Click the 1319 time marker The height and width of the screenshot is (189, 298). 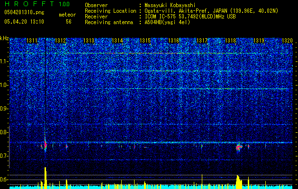tap(259, 41)
